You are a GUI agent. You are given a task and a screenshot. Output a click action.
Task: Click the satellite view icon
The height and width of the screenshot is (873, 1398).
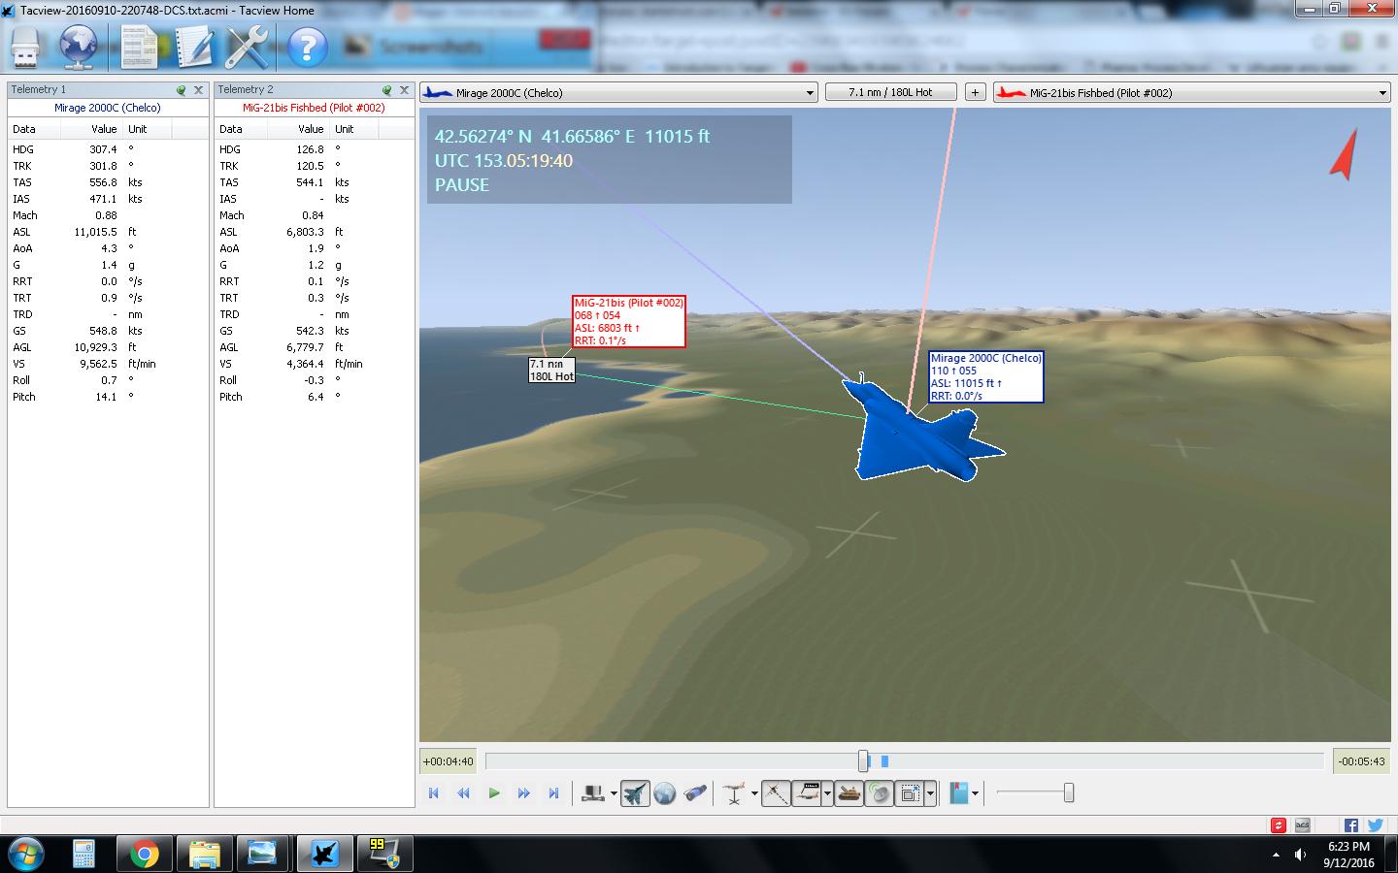(x=695, y=793)
